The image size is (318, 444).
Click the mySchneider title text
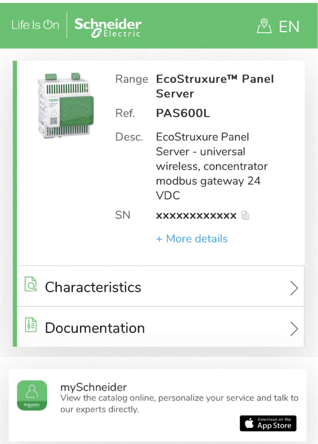coord(93,387)
